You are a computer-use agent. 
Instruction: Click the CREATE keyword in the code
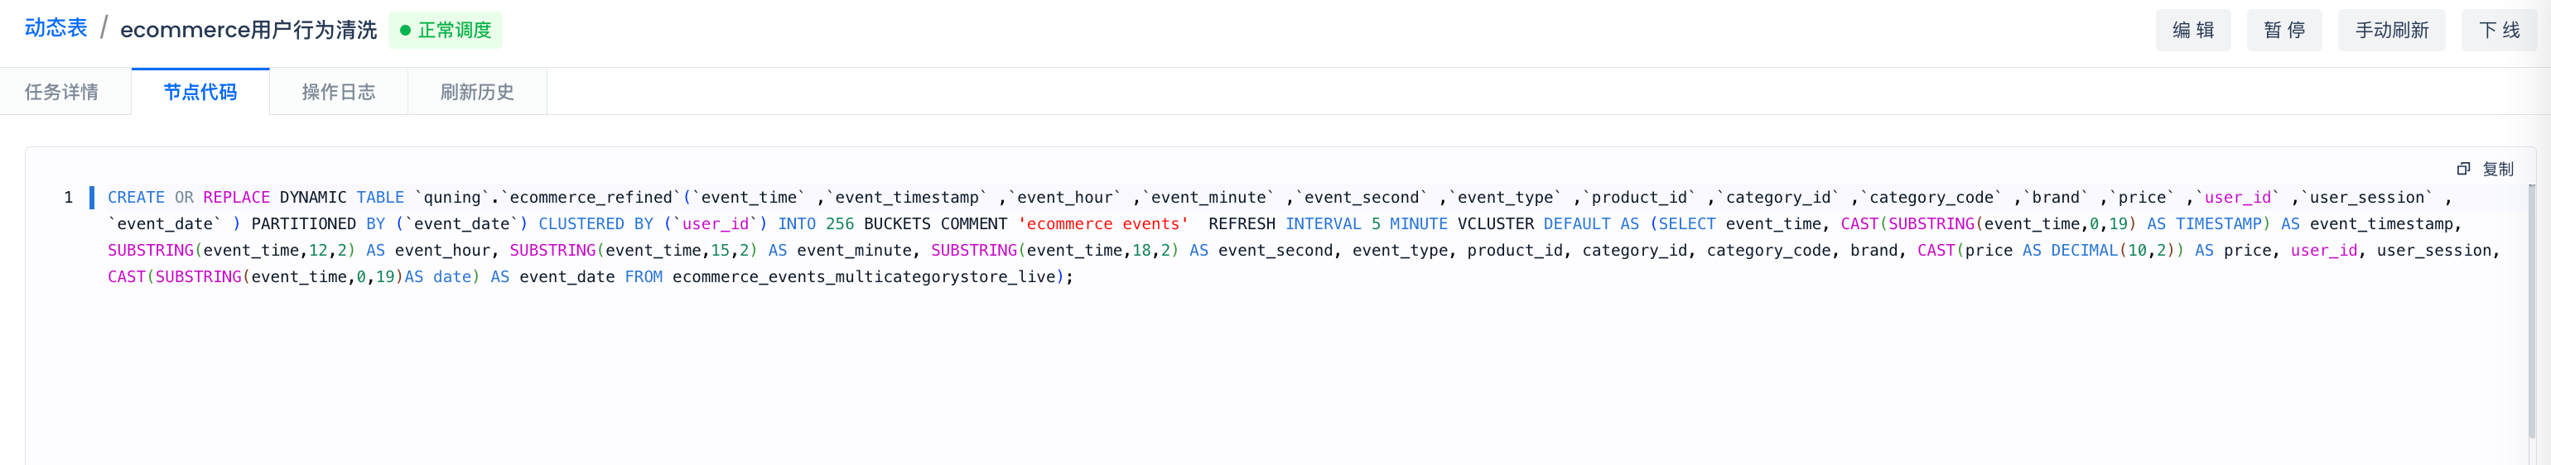tap(136, 198)
